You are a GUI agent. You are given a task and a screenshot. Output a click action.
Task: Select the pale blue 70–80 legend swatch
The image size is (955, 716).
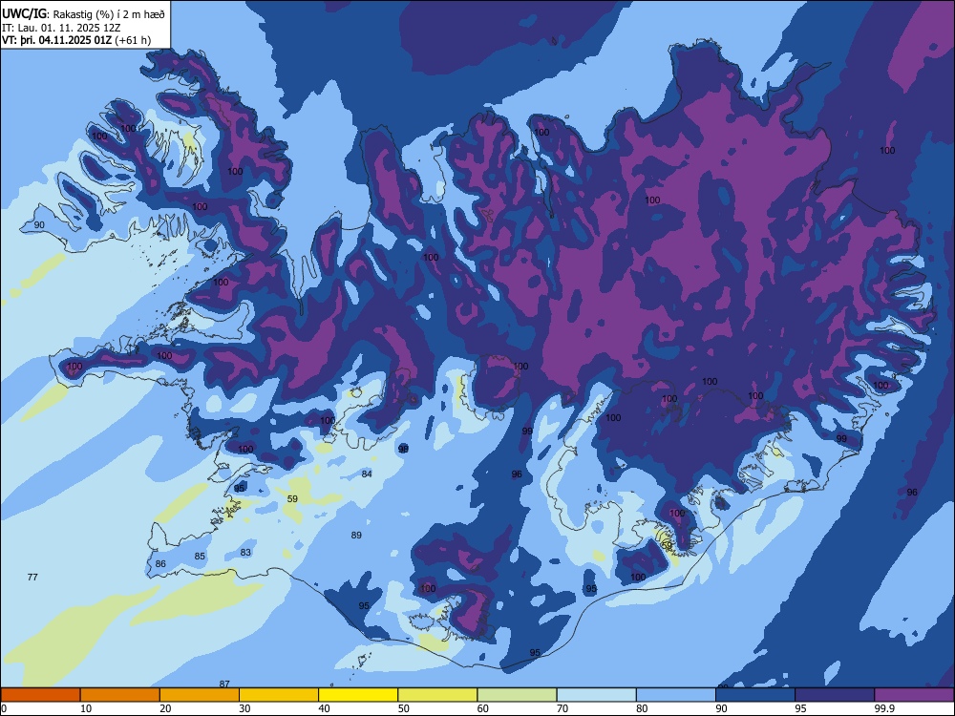coord(596,695)
